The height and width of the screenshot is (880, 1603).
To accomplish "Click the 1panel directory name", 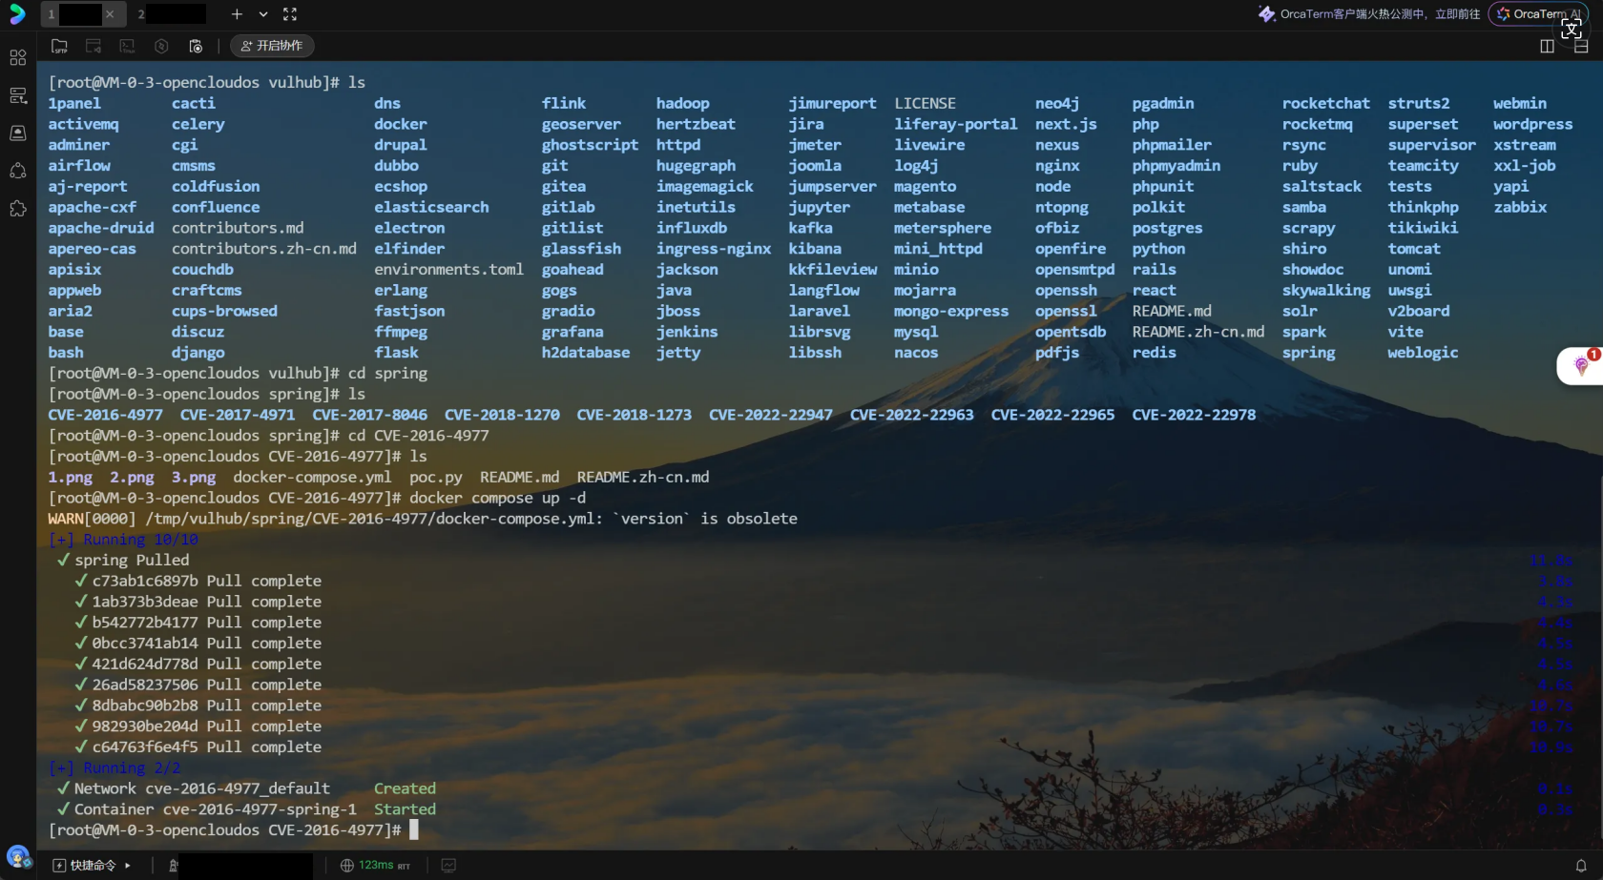I will tap(74, 103).
